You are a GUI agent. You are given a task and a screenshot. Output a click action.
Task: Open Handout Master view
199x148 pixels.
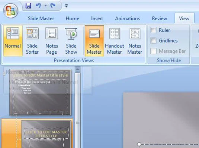pos(115,41)
